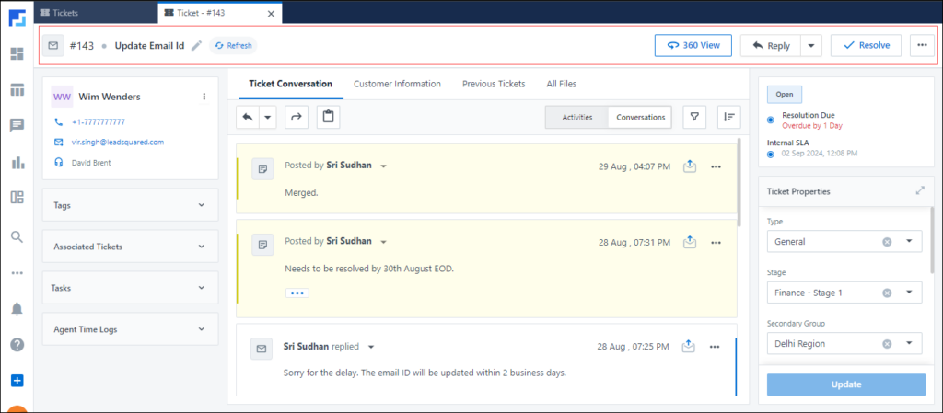The image size is (943, 413).
Task: Open the bar chart reports icon
Action: point(17,162)
